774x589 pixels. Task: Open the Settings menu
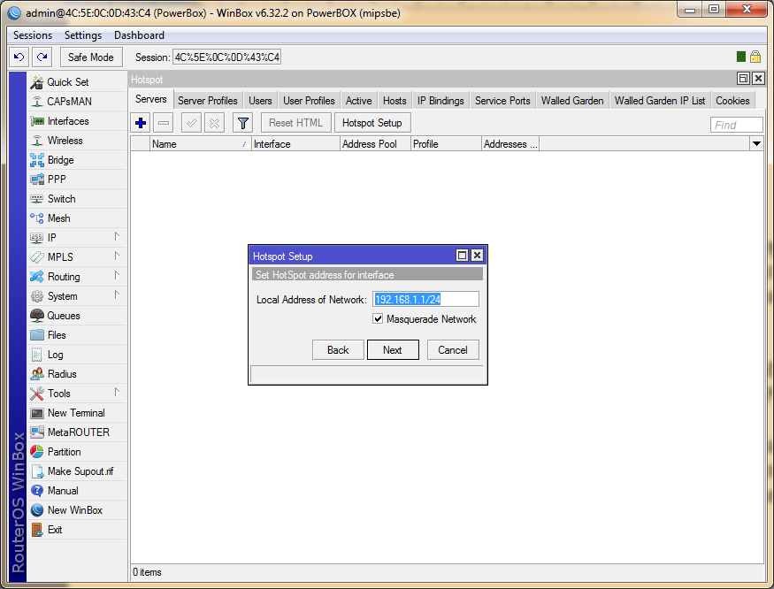click(x=83, y=35)
